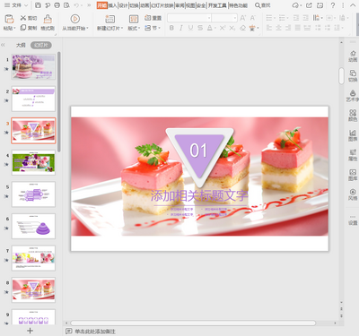The height and width of the screenshot is (336, 359).
Task: Toggle Bold formatting
Action: click(x=171, y=28)
